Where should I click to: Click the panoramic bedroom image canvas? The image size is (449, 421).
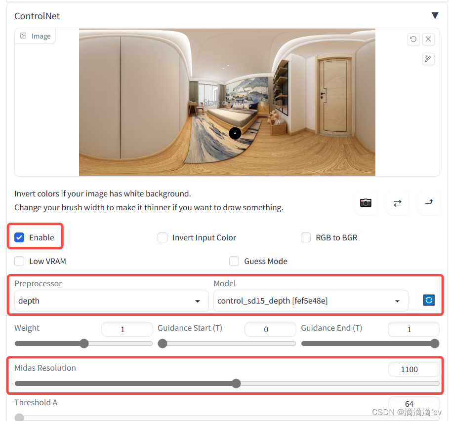click(227, 102)
